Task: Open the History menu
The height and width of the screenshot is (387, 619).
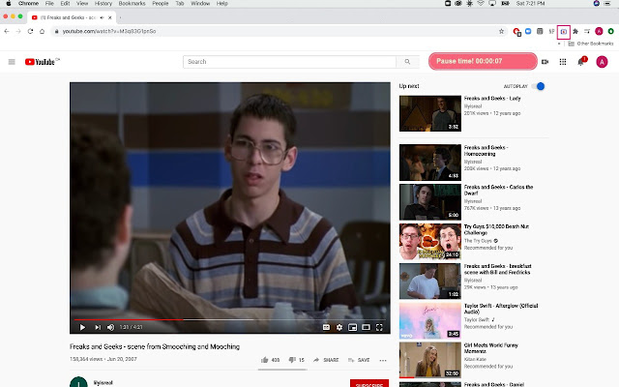Action: (x=103, y=3)
